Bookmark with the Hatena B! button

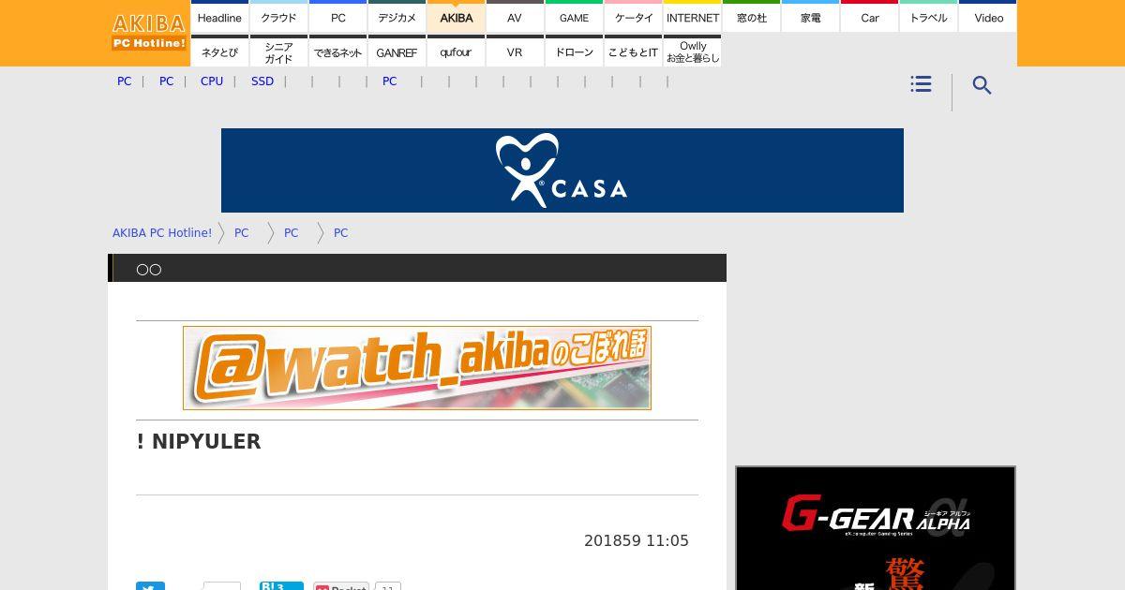click(x=281, y=586)
